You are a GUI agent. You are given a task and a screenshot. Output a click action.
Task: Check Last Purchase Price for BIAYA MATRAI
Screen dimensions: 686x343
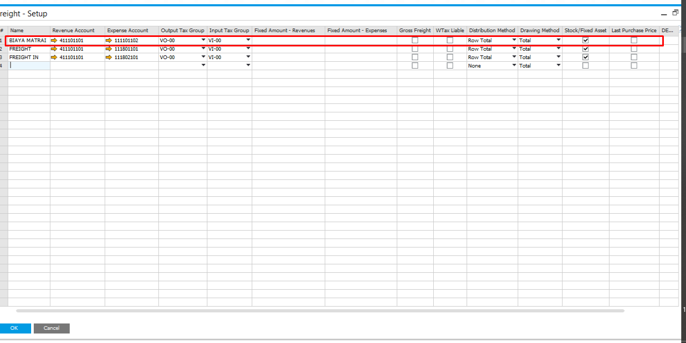[634, 40]
